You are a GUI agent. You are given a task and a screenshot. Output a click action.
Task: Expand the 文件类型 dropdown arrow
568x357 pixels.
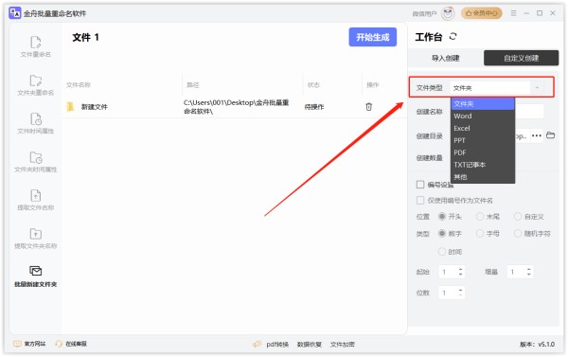pos(537,88)
